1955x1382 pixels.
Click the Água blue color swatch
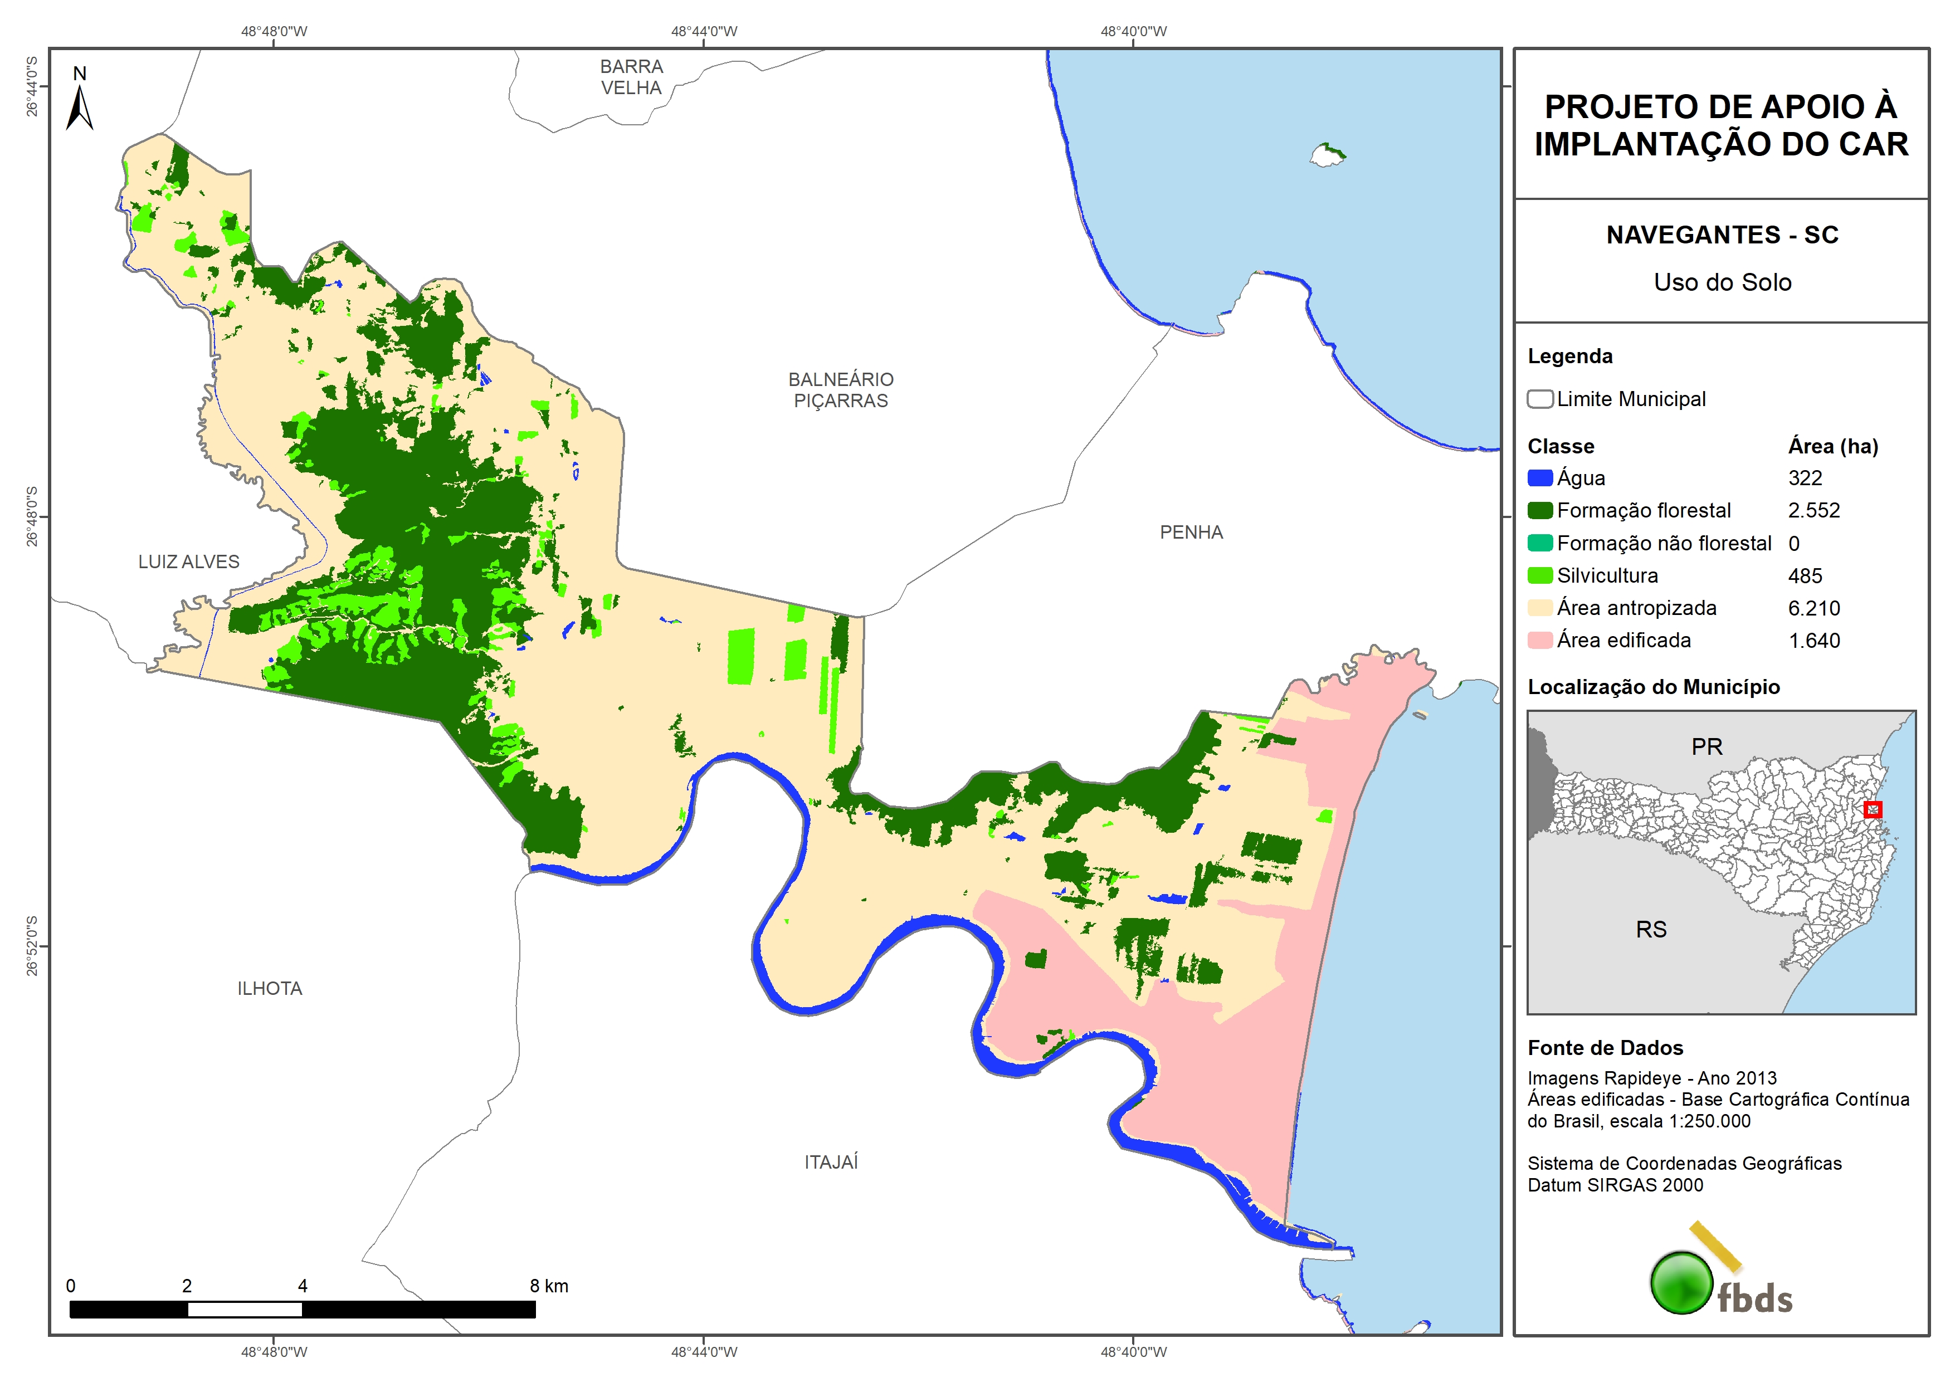pyautogui.click(x=1539, y=478)
